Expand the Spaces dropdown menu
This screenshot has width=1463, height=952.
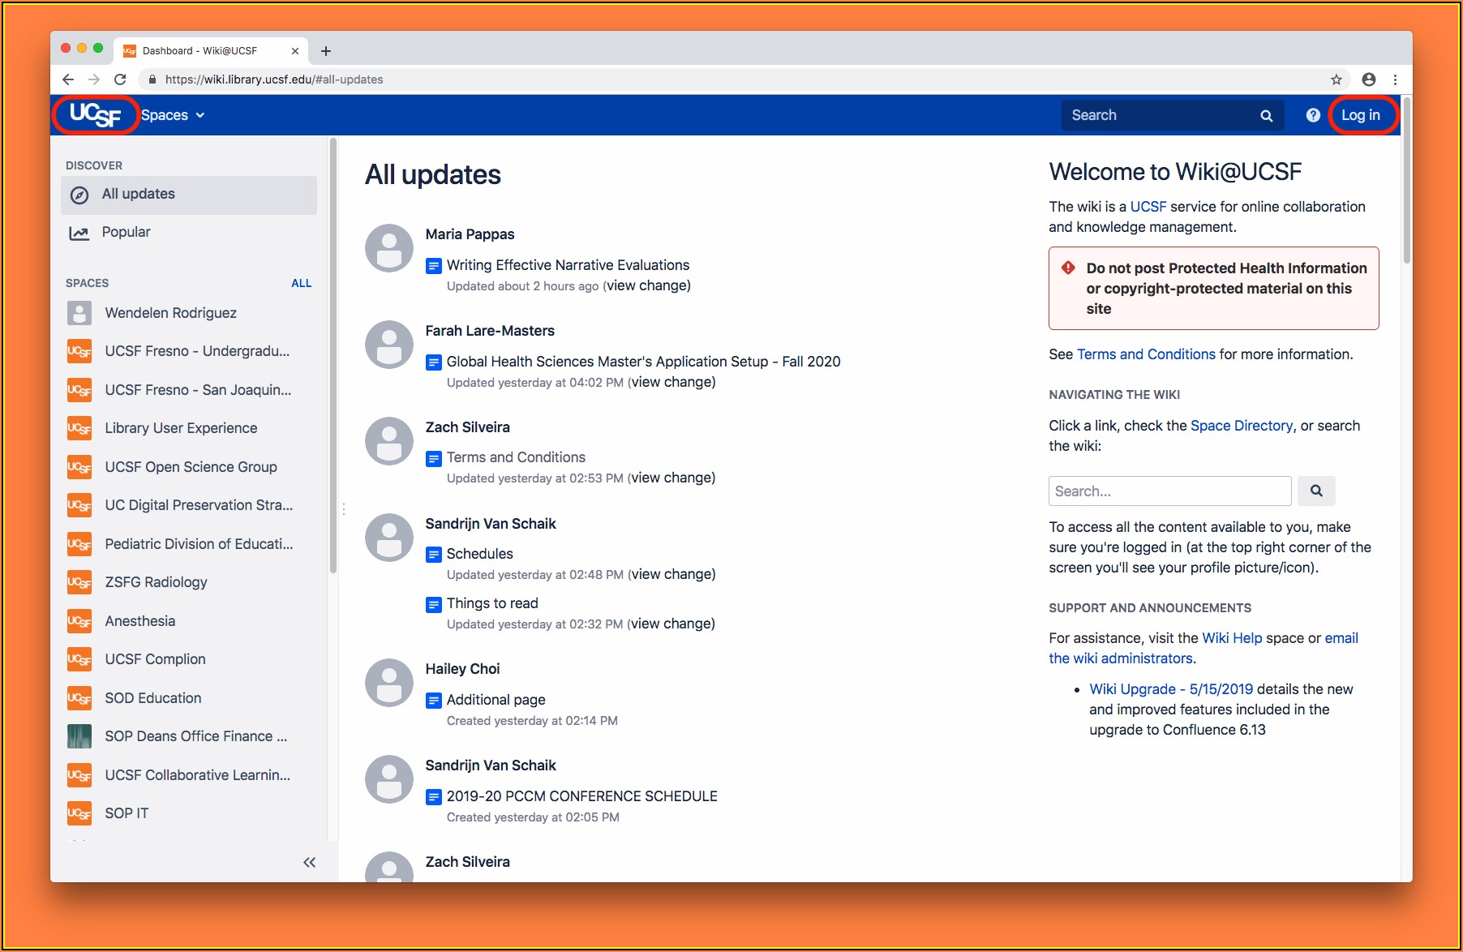(173, 115)
